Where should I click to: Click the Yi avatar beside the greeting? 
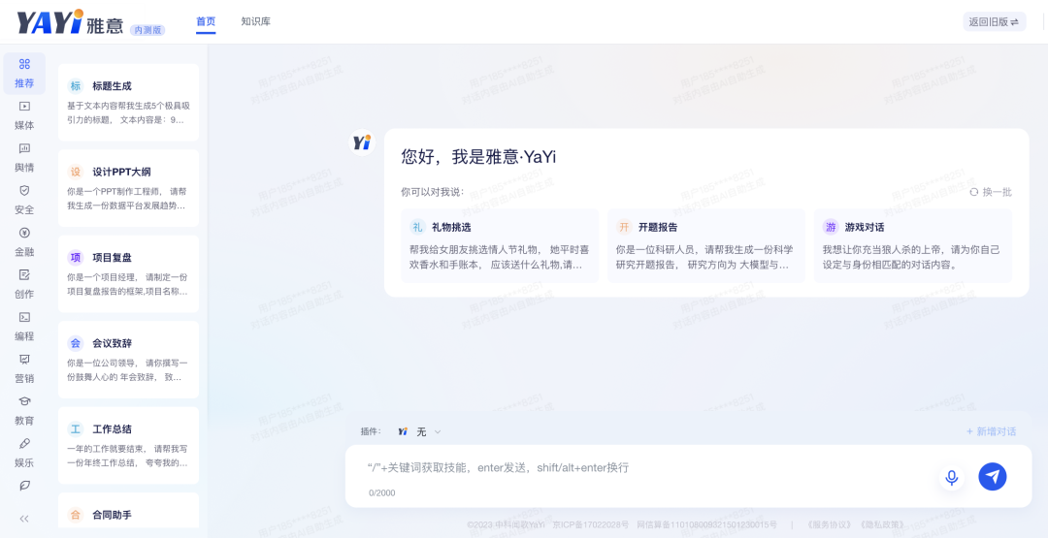(362, 142)
